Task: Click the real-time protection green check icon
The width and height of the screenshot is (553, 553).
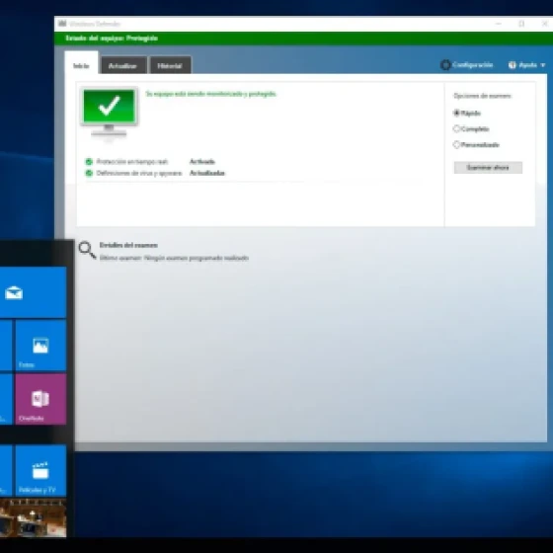Action: [89, 162]
